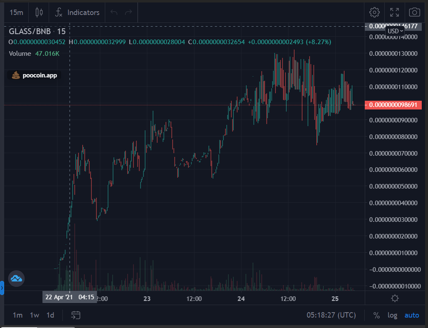Select the 1w date range
This screenshot has width=428, height=328.
(x=35, y=315)
